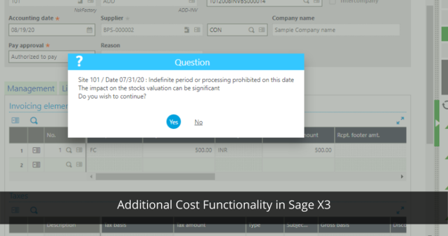Confirm with the Yes button

coord(173,122)
